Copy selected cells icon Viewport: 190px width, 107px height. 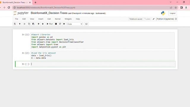(29, 24)
